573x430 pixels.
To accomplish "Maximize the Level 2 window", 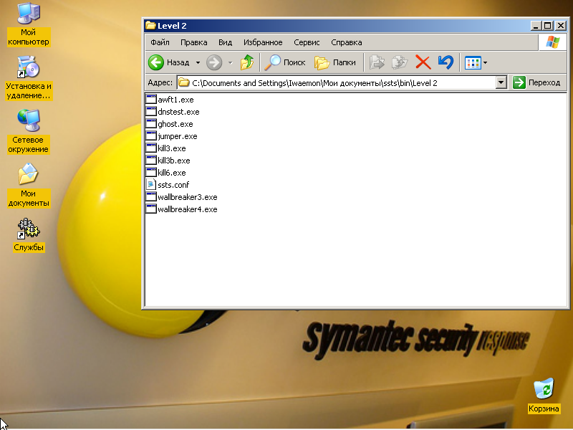I will click(547, 26).
